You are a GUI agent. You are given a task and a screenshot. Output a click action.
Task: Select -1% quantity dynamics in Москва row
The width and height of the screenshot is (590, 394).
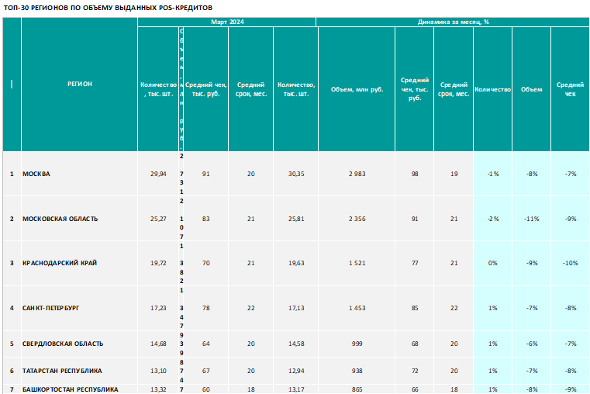(x=492, y=174)
